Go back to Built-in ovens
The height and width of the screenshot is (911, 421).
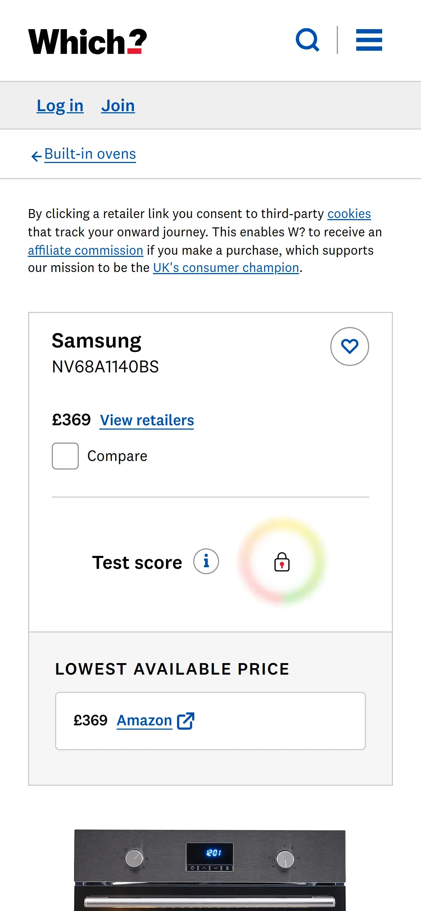[x=90, y=154]
